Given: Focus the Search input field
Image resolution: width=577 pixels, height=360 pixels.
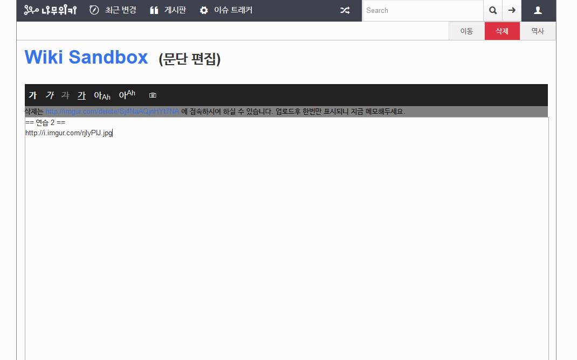Looking at the screenshot, I should point(422,10).
